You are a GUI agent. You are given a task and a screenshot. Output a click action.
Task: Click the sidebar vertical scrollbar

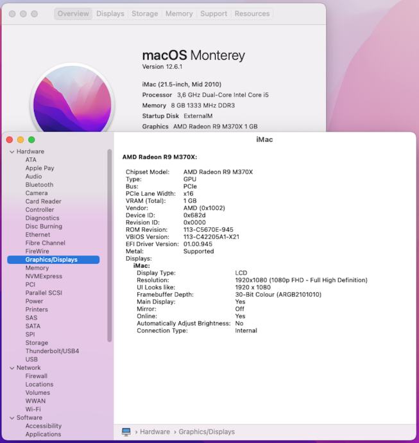click(x=110, y=245)
